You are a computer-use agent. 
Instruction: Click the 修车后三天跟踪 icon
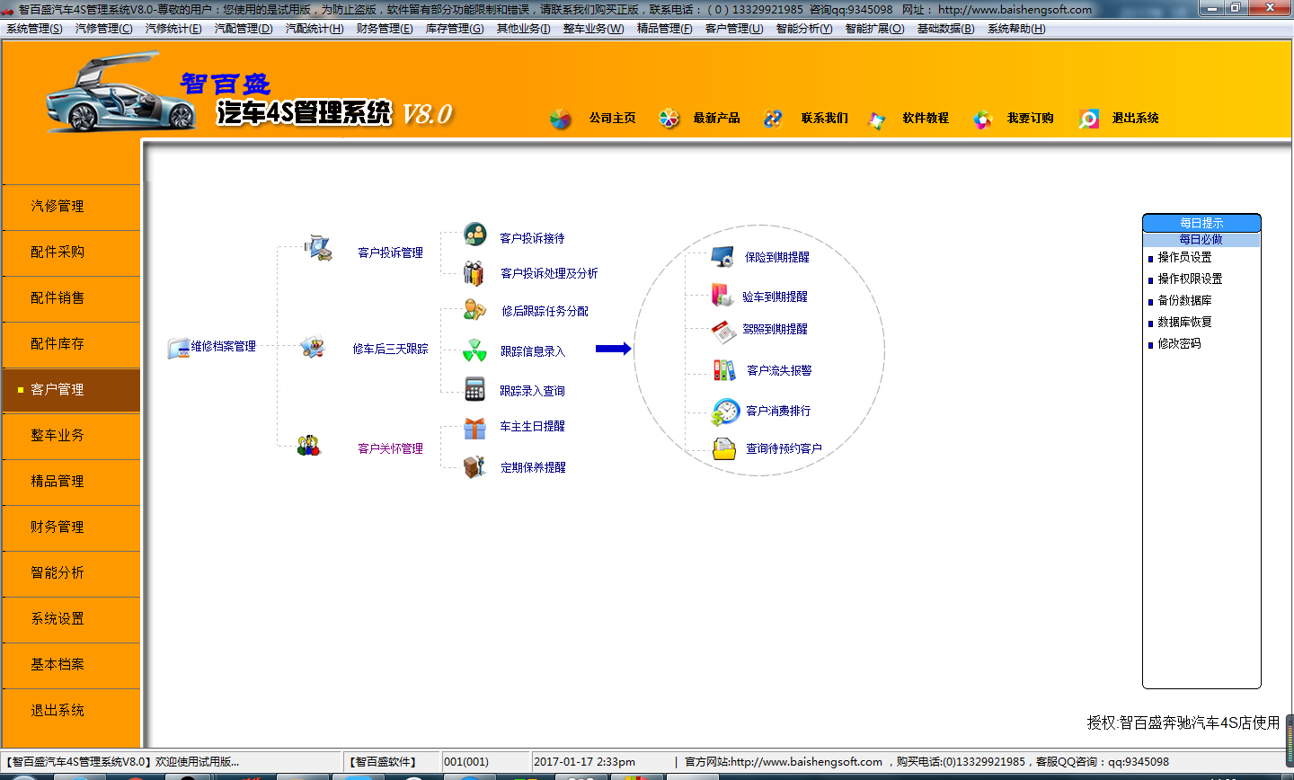[x=312, y=347]
